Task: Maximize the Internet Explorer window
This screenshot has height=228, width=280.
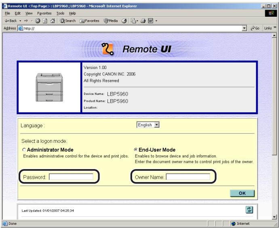Action: pyautogui.click(x=269, y=6)
